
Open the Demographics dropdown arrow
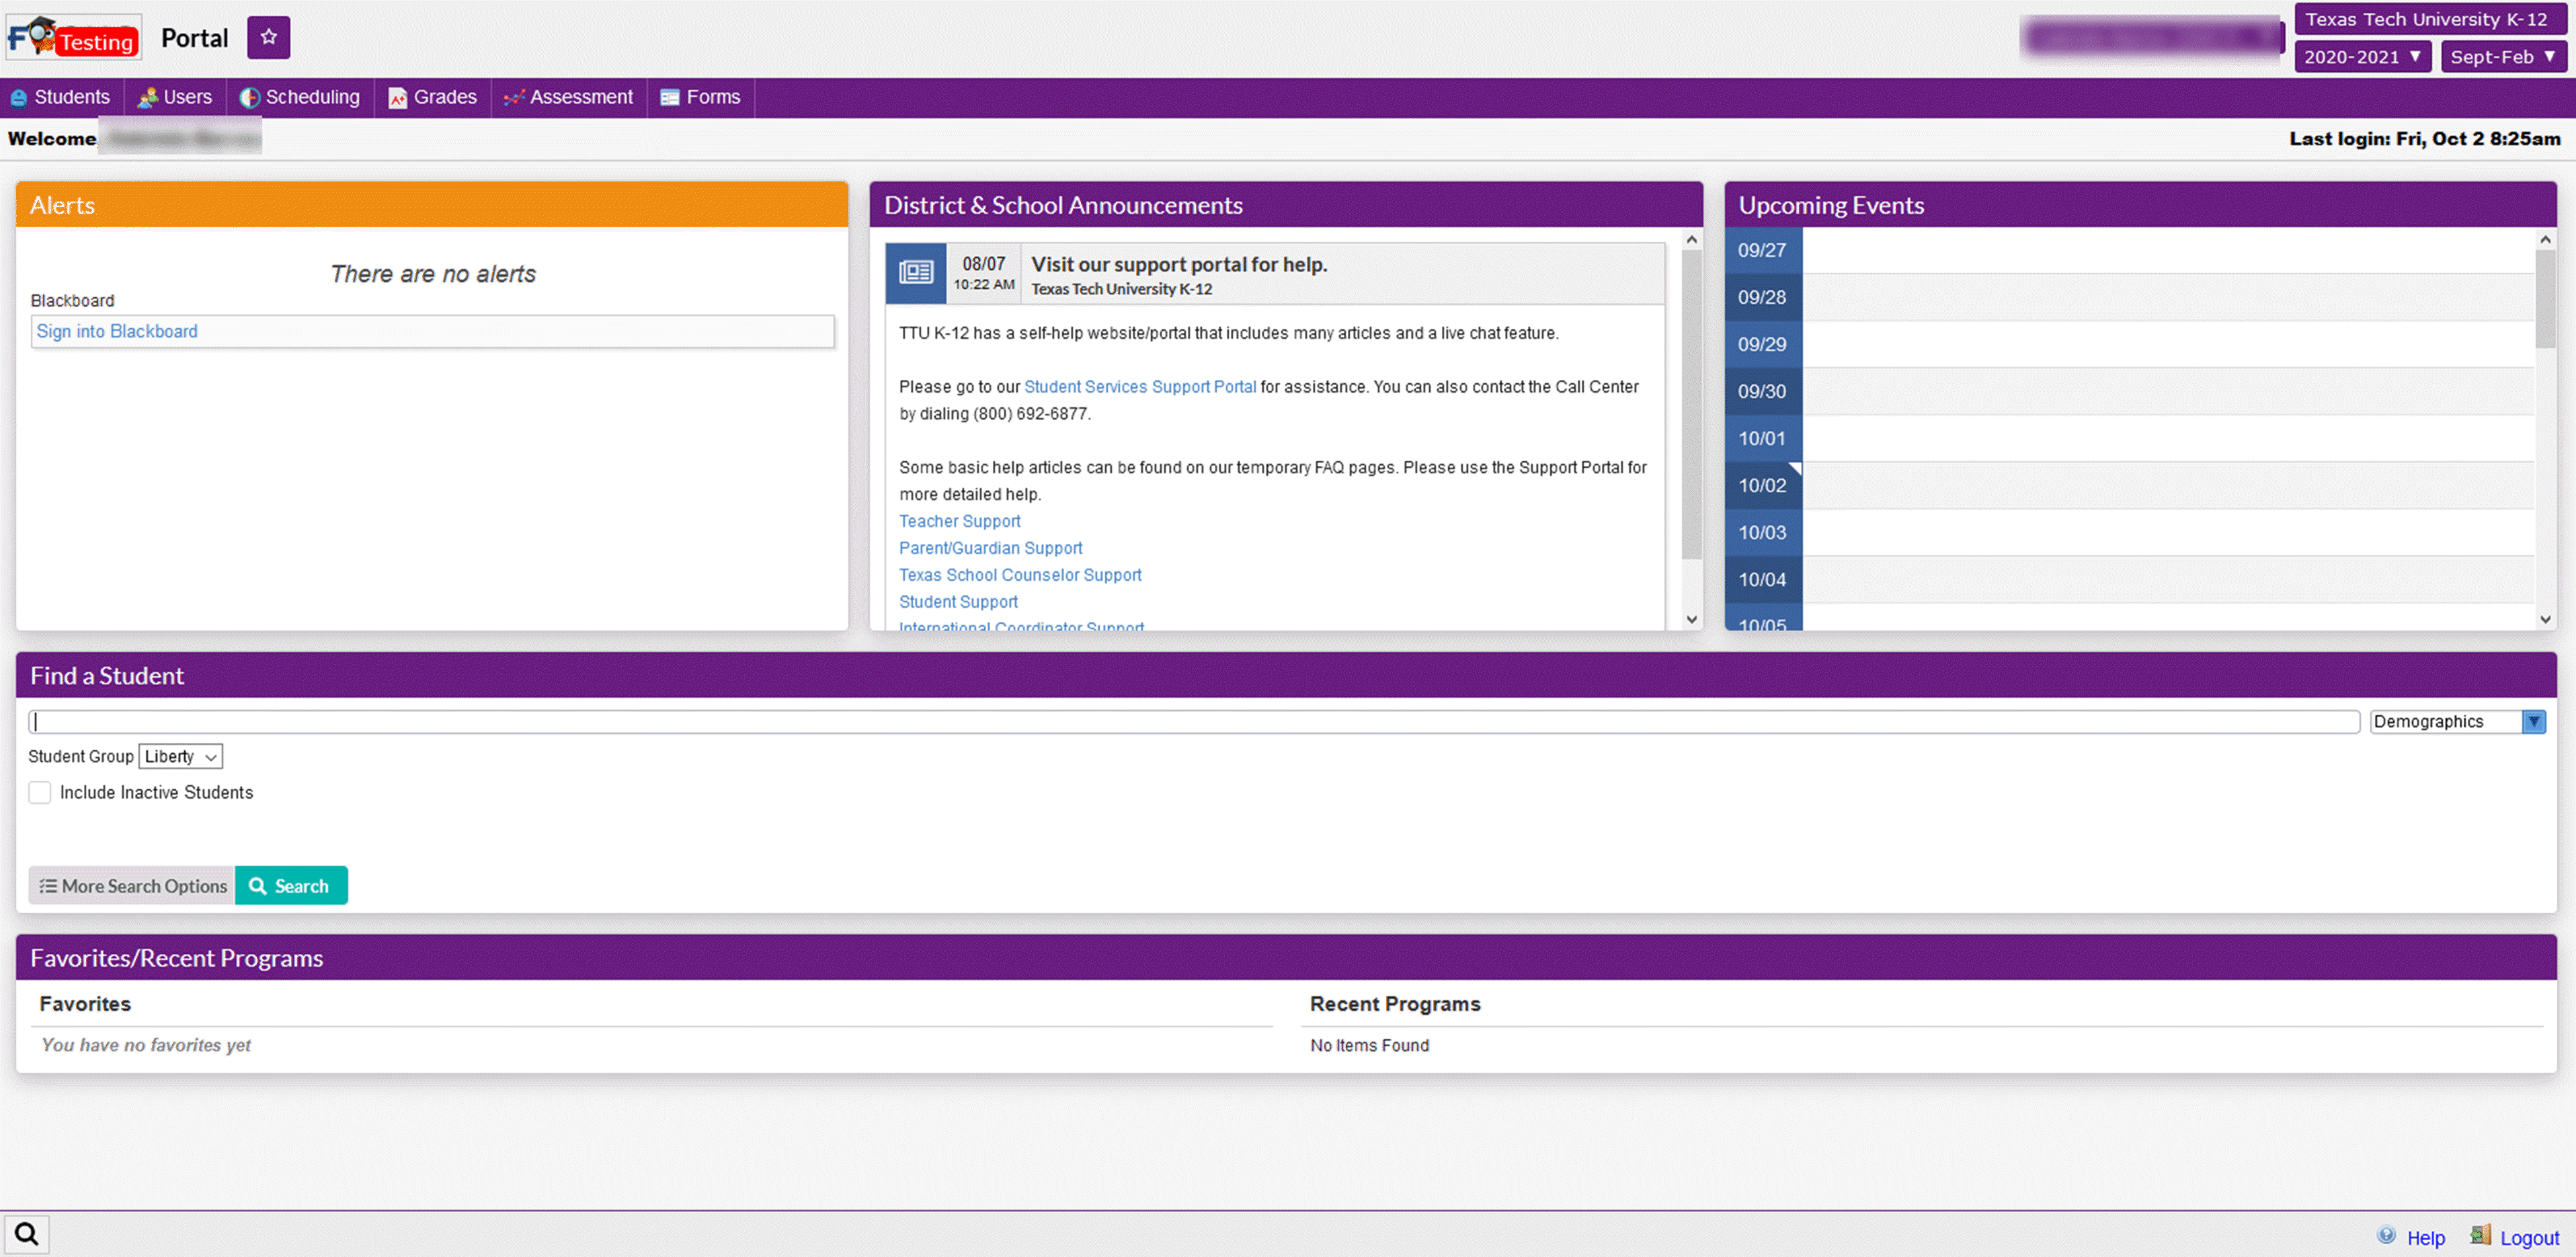click(2533, 721)
